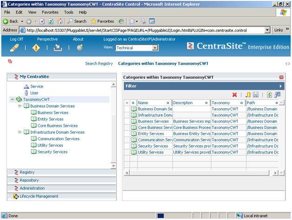Click the Name column header
Screen dimensions: 292x220
pos(153,103)
